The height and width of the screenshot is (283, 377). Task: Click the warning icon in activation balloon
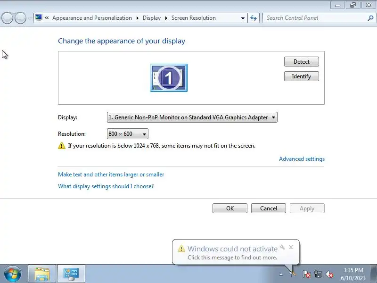tap(181, 249)
